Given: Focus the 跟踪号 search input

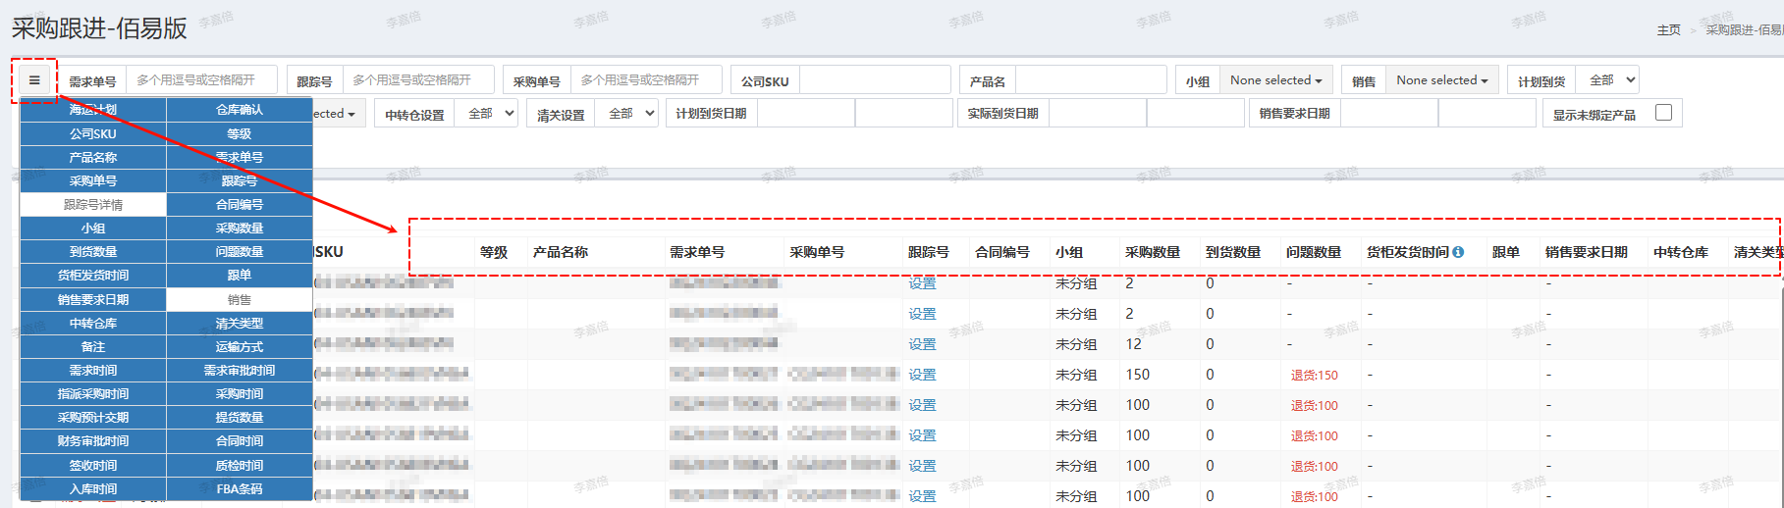Looking at the screenshot, I should [418, 80].
